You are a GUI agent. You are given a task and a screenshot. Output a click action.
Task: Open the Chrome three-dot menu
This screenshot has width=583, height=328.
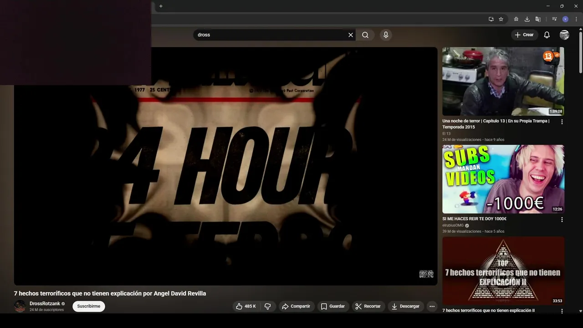click(576, 19)
